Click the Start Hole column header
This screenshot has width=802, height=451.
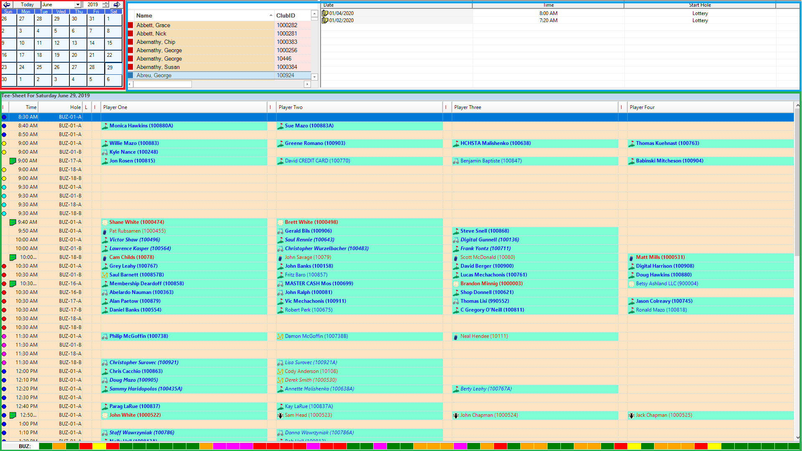[x=700, y=5]
